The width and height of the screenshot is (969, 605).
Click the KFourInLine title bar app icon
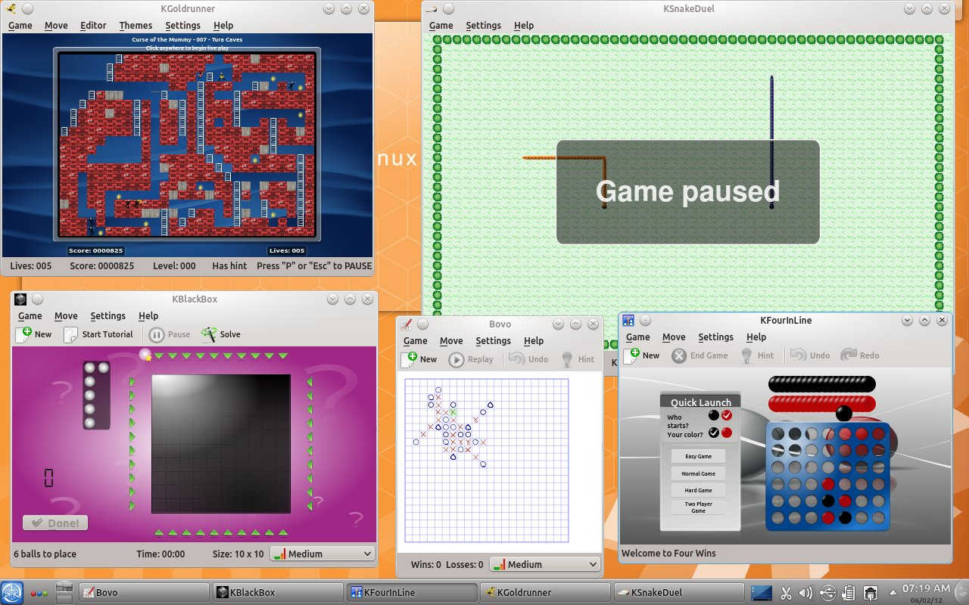[628, 320]
